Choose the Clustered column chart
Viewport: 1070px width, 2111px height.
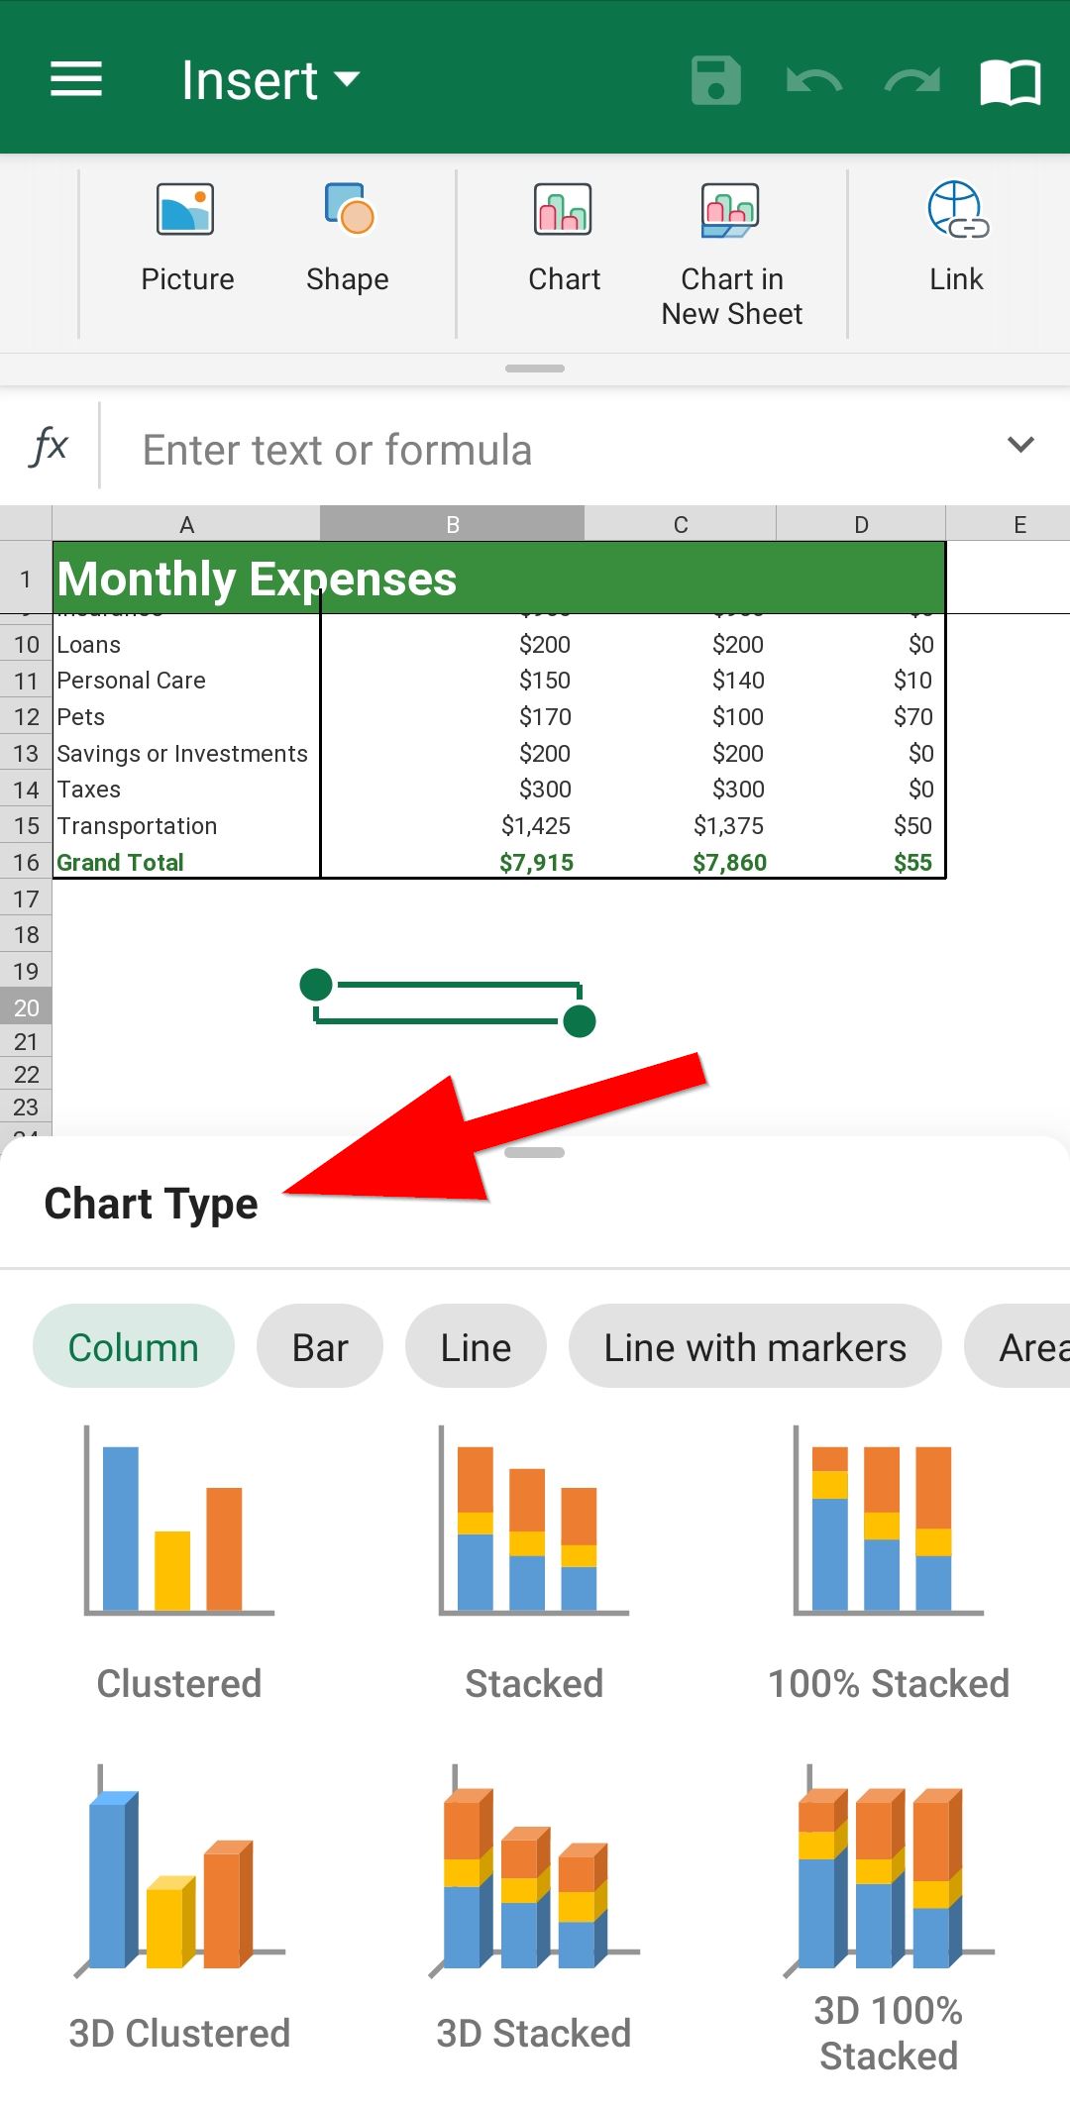click(179, 1563)
